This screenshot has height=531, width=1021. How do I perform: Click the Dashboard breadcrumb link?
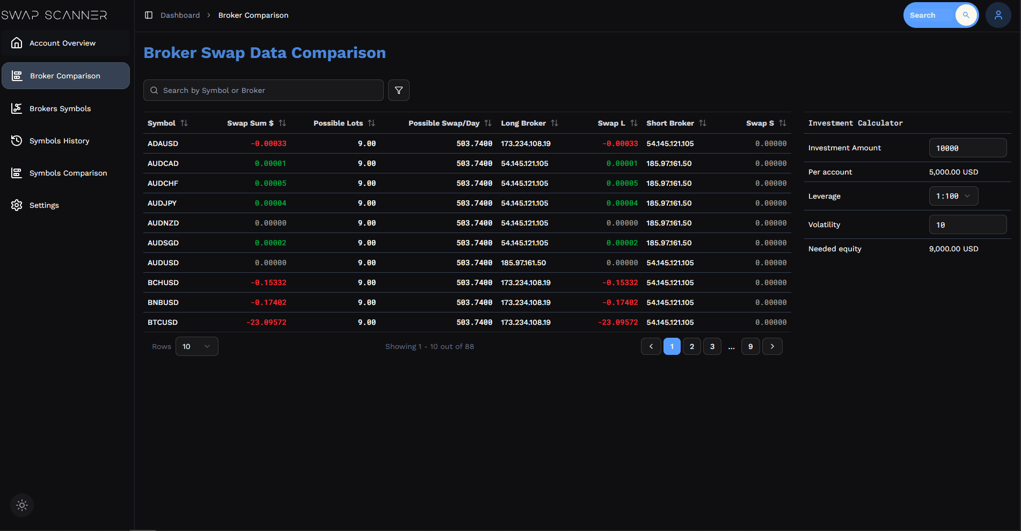point(180,15)
